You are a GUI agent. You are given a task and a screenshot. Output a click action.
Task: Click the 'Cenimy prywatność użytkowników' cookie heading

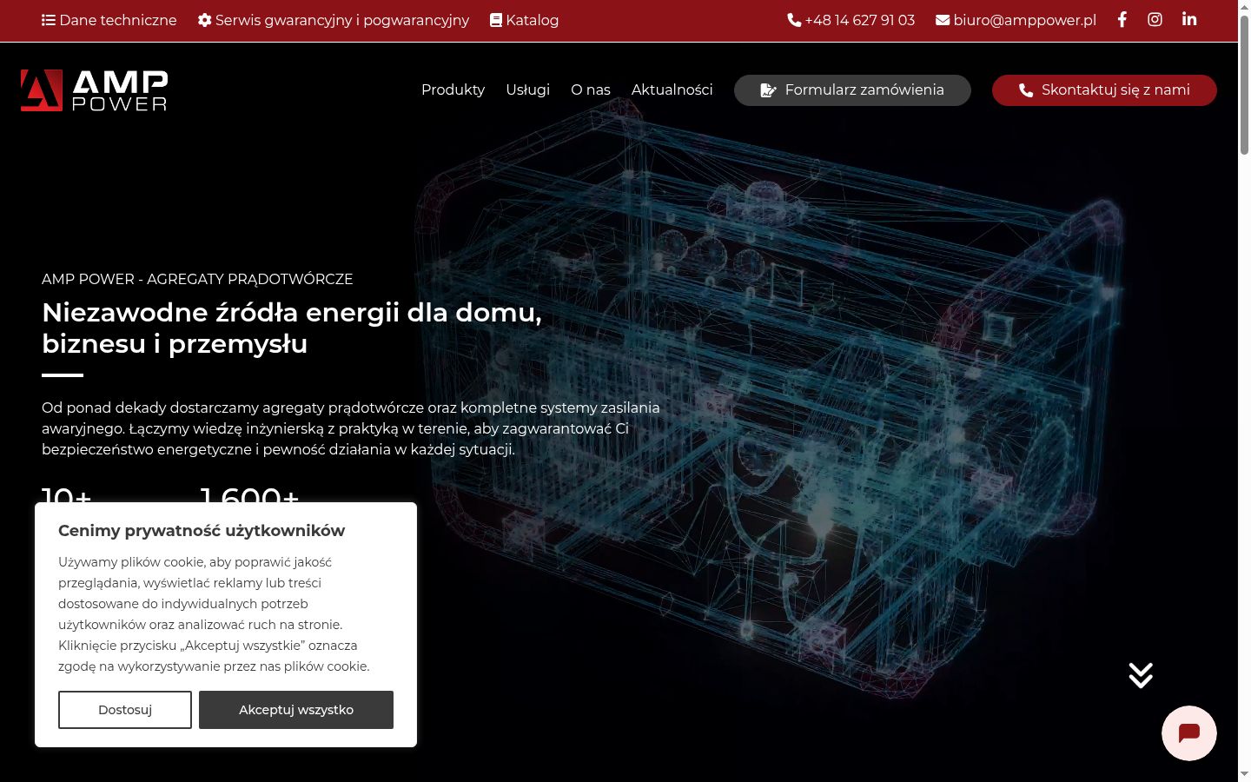202,531
